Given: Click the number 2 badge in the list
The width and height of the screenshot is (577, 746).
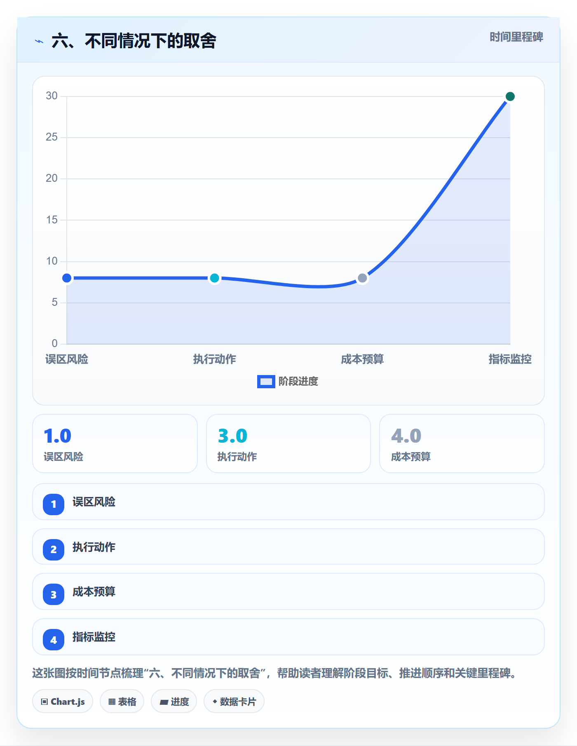Looking at the screenshot, I should pyautogui.click(x=54, y=549).
